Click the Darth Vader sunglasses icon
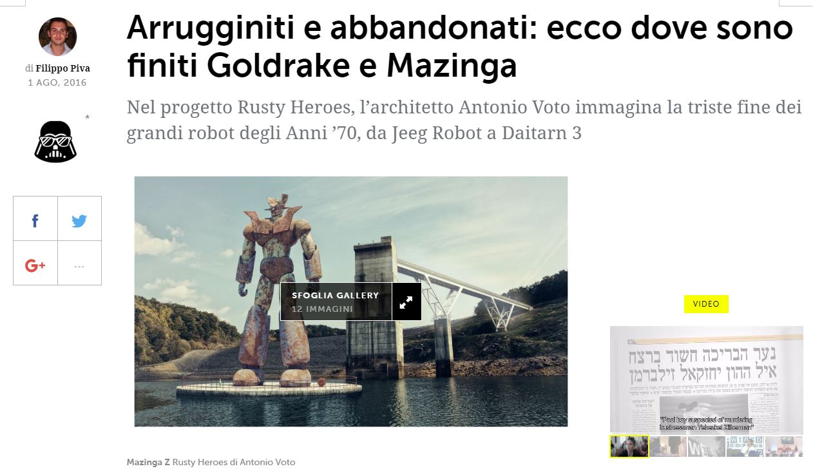The height and width of the screenshot is (471, 813). (55, 140)
